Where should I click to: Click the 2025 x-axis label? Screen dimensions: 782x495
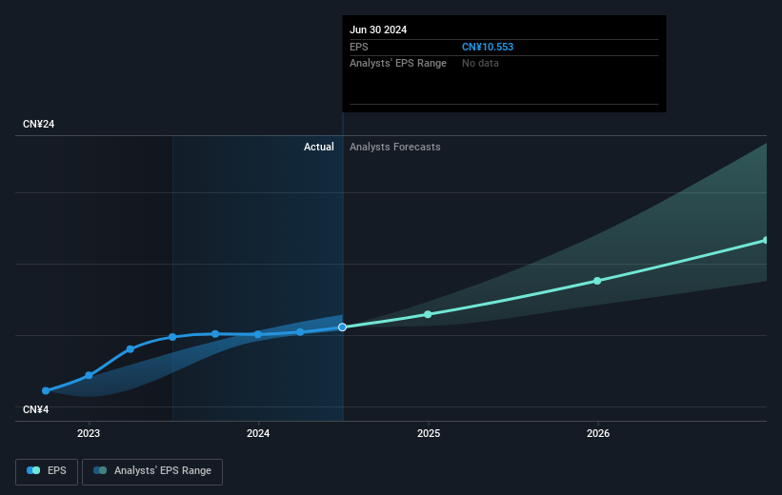[x=429, y=433]
